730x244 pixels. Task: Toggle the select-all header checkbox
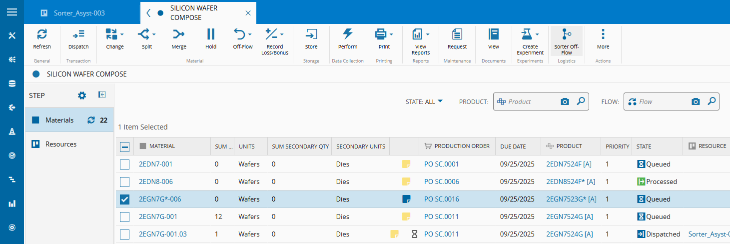(125, 146)
